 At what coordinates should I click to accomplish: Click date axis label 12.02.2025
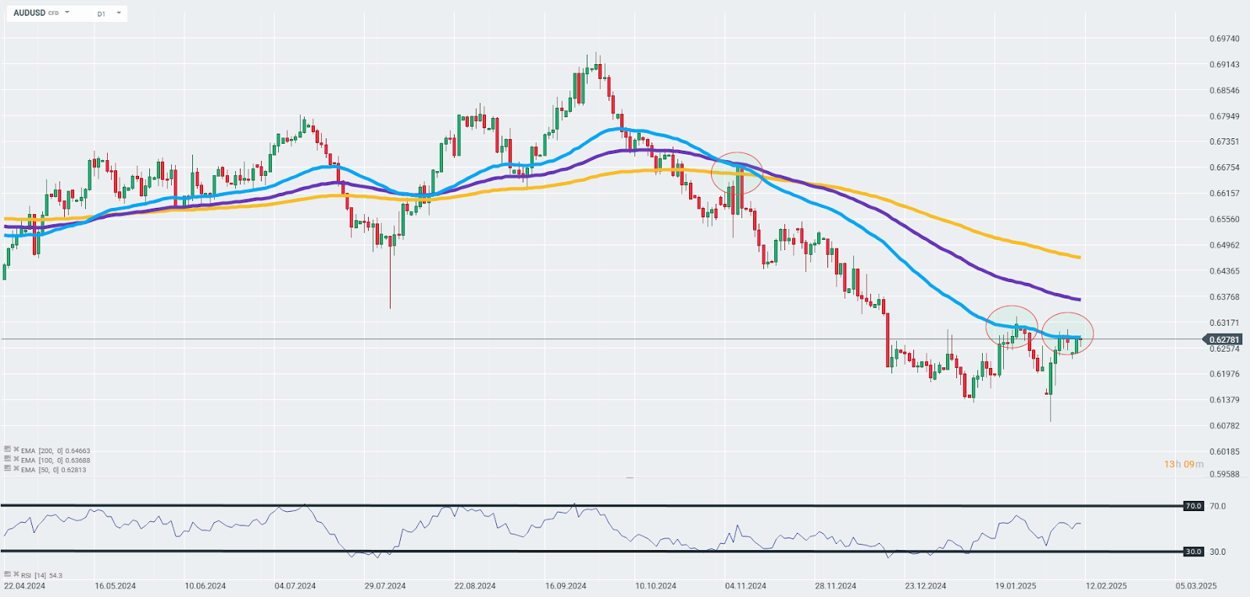point(1106,585)
